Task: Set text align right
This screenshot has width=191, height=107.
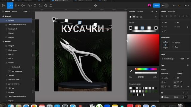Action: (169, 86)
